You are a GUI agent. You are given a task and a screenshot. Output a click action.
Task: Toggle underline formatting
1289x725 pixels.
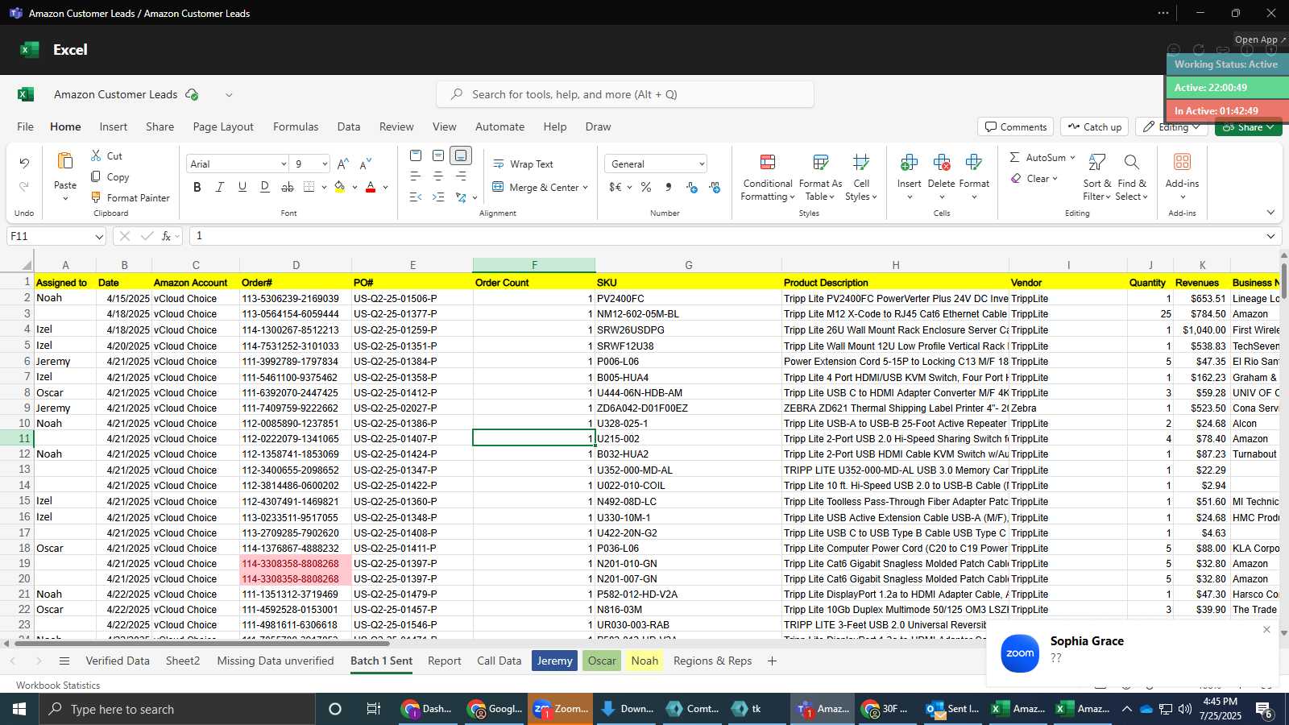(242, 187)
